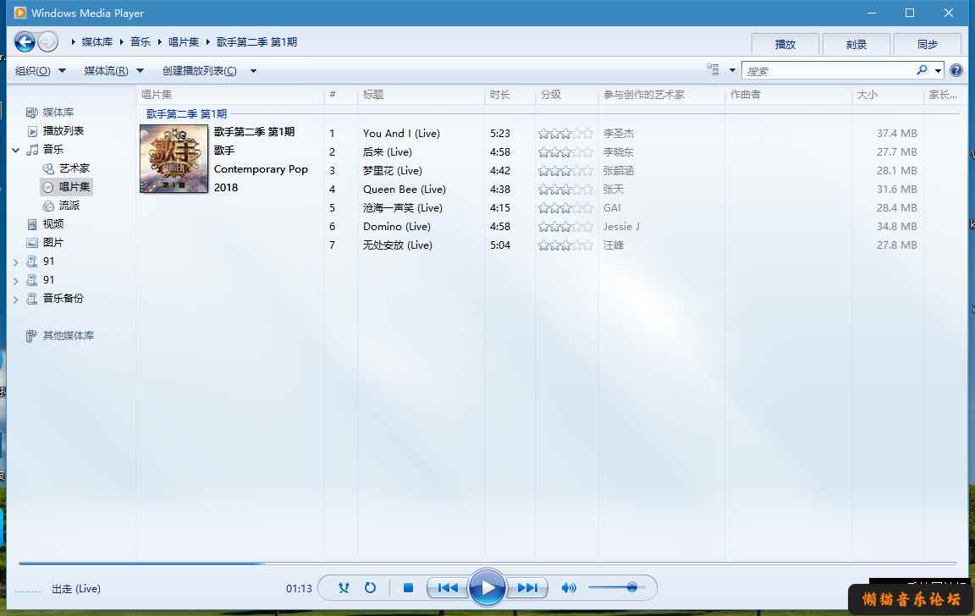
Task: Switch to the 刻录 tab
Action: (857, 45)
